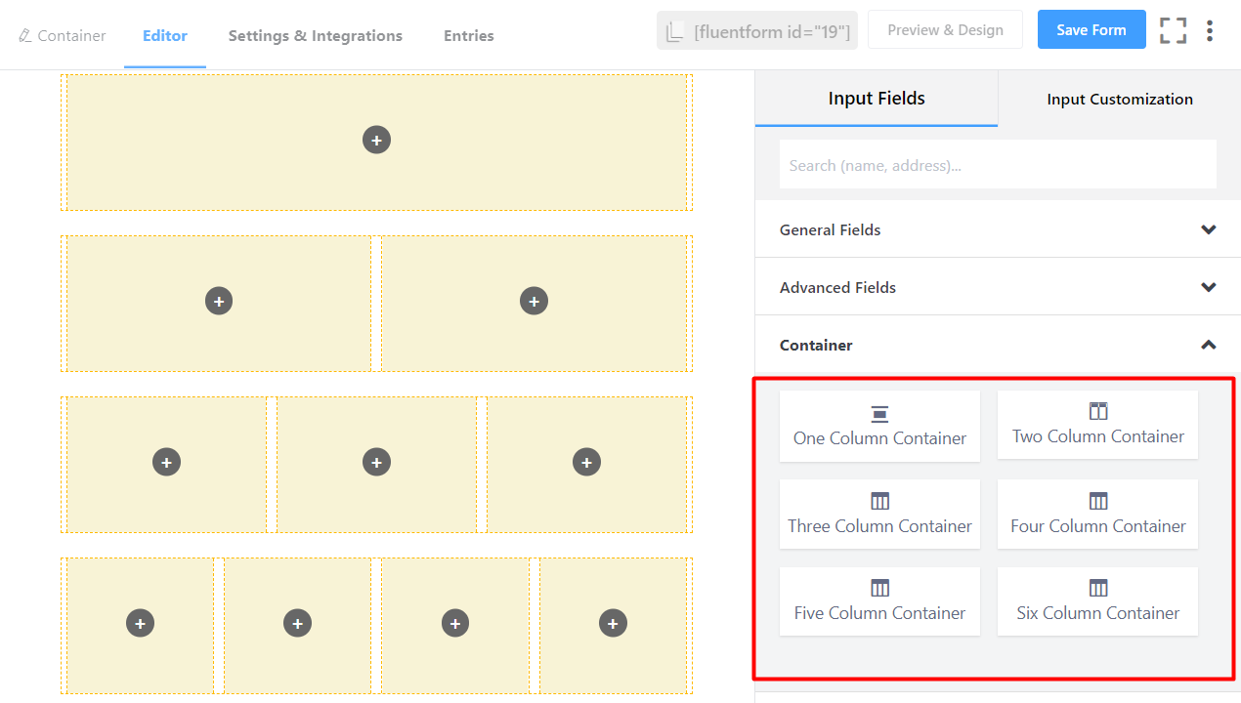
Task: Open the three-dot options menu
Action: (x=1210, y=30)
